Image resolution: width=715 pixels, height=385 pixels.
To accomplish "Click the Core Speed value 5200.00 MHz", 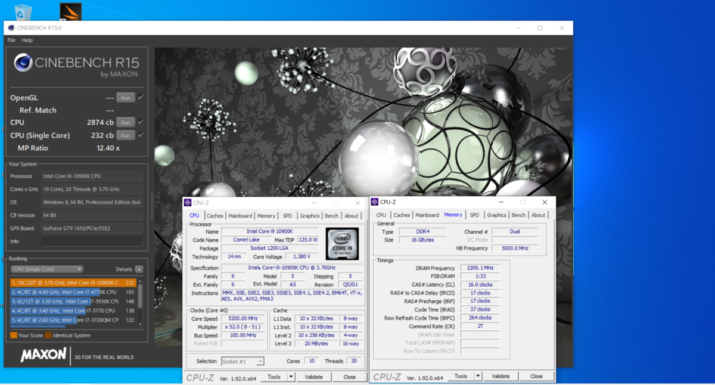I will click(x=243, y=319).
